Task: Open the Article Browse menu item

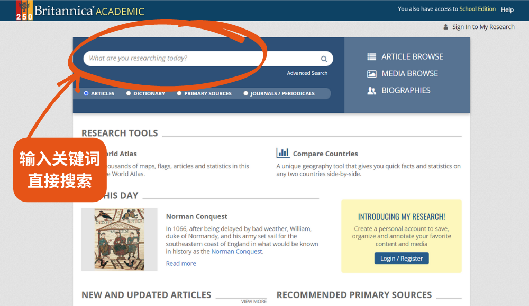Action: 412,57
